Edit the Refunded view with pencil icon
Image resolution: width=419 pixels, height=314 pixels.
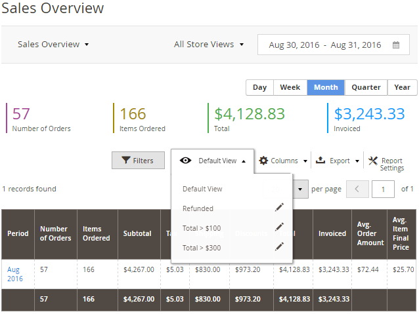(279, 207)
